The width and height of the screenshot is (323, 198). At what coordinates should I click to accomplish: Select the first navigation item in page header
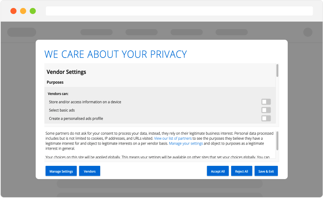pyautogui.click(x=96, y=32)
